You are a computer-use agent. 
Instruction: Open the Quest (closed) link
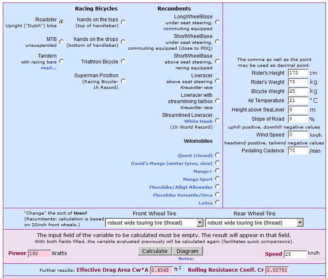(195, 155)
